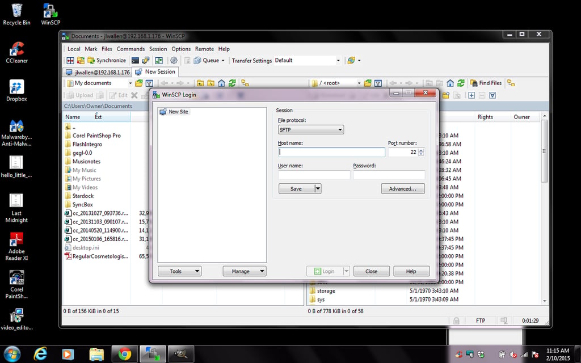Click the Find Files button
This screenshot has width=581, height=363.
[x=486, y=83]
